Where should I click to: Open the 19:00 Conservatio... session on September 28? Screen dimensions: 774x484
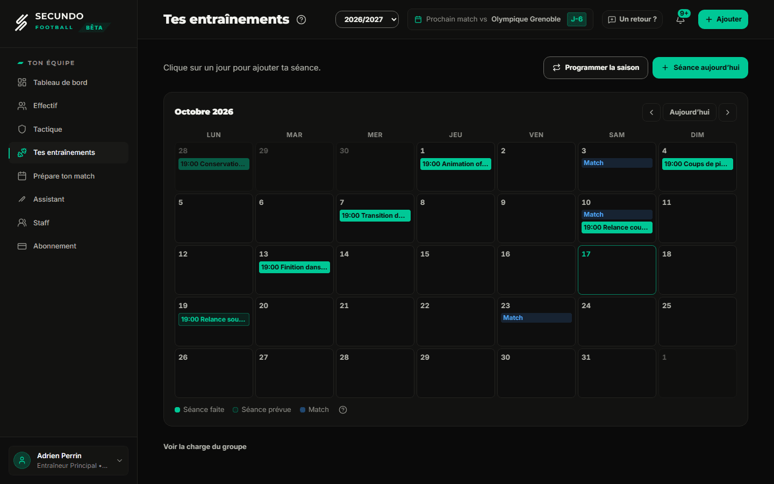[x=214, y=164]
